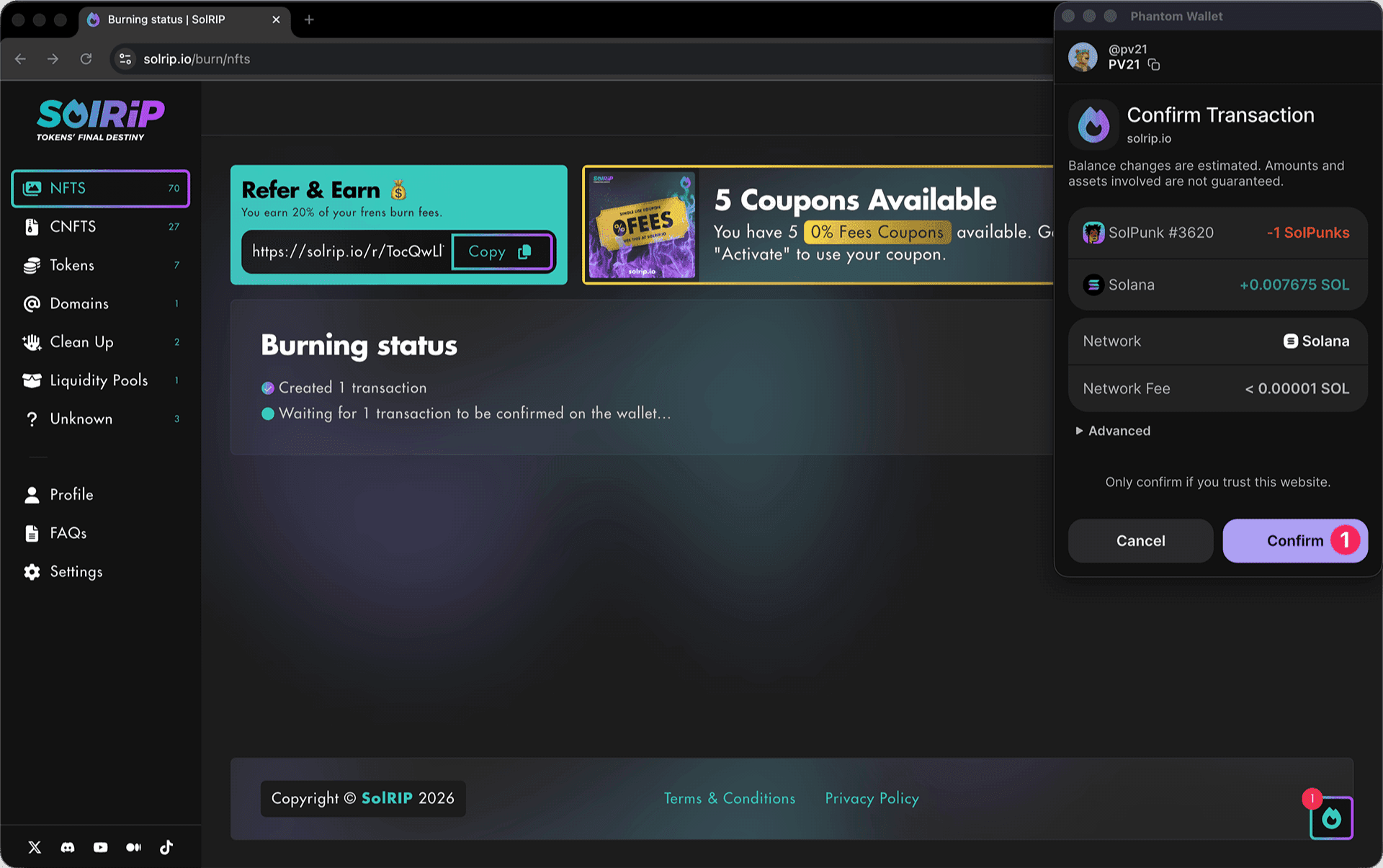Image resolution: width=1383 pixels, height=868 pixels.
Task: Open the Unknown category in sidebar
Action: [101, 419]
